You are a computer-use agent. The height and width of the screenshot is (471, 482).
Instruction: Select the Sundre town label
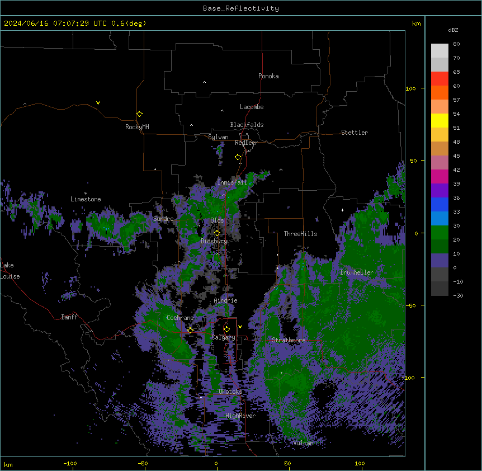(163, 219)
